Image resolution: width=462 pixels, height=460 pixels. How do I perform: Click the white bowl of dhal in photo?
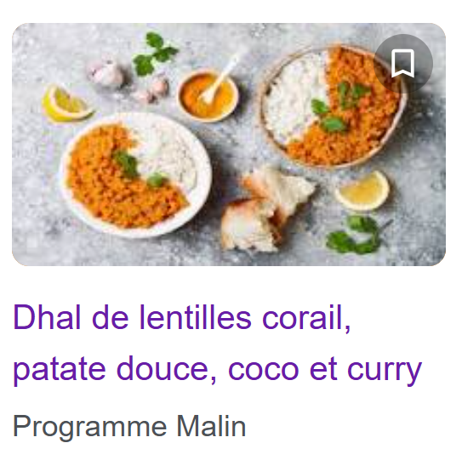(135, 175)
